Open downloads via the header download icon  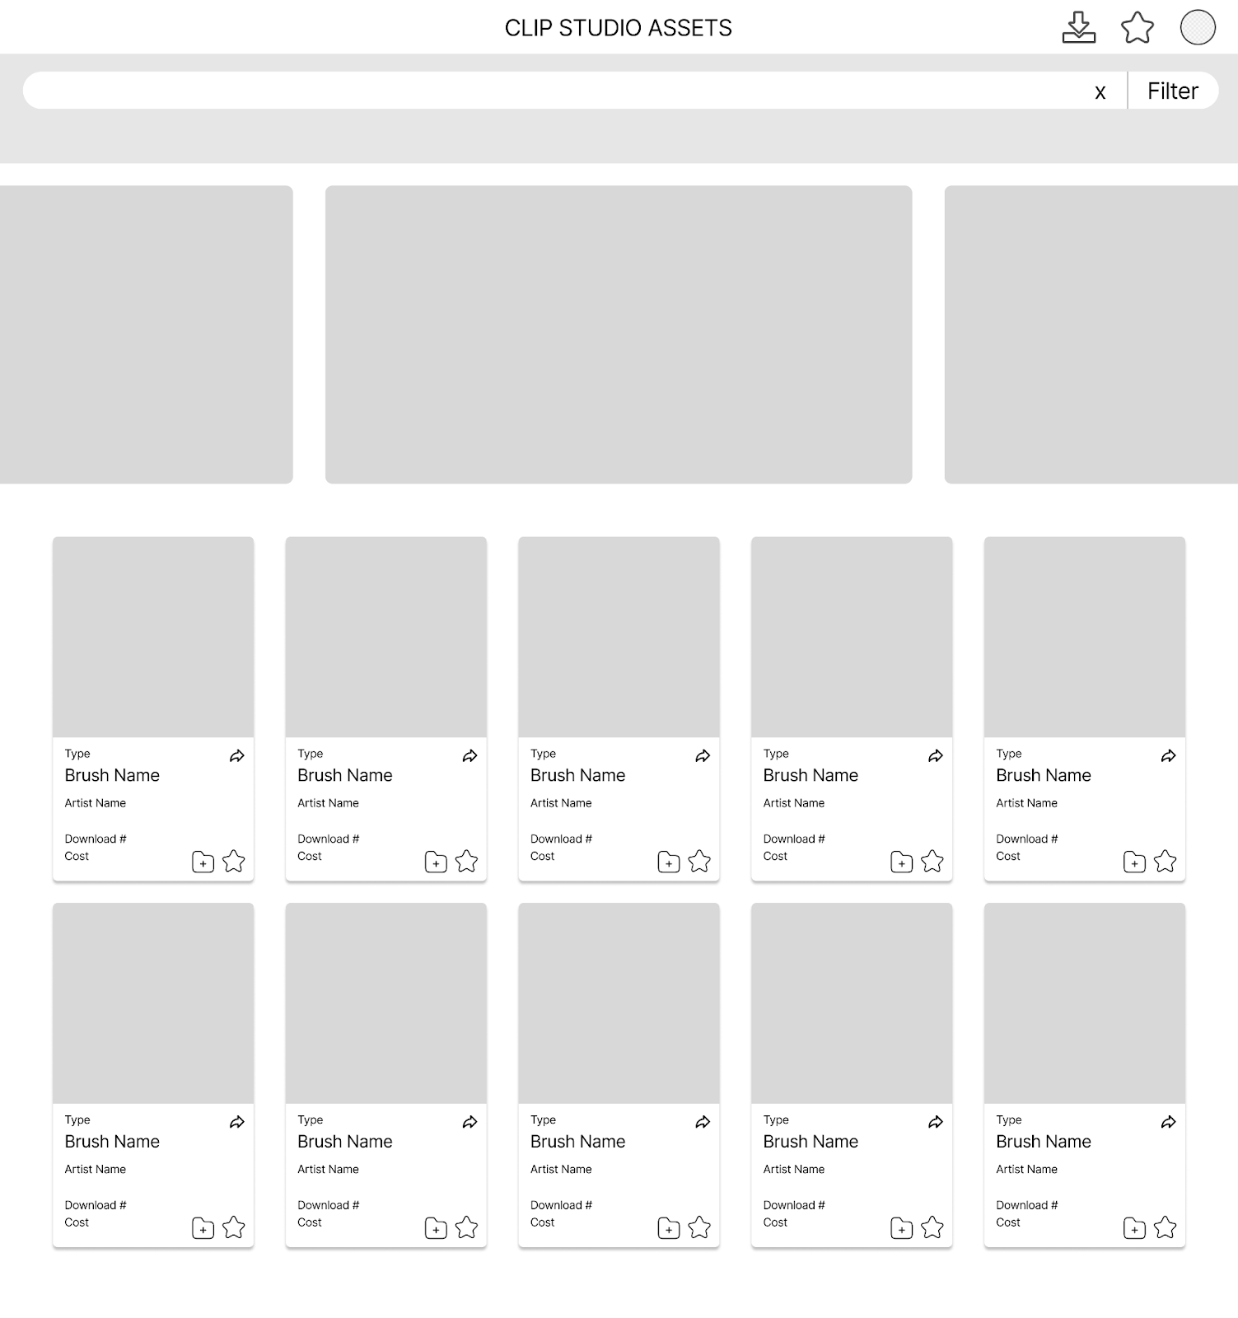tap(1078, 27)
